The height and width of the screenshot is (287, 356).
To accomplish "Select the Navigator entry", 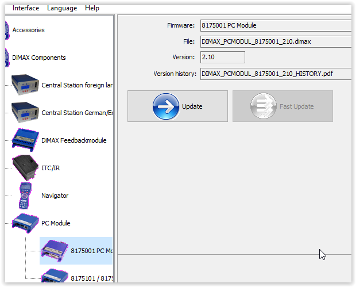I will pyautogui.click(x=55, y=196).
